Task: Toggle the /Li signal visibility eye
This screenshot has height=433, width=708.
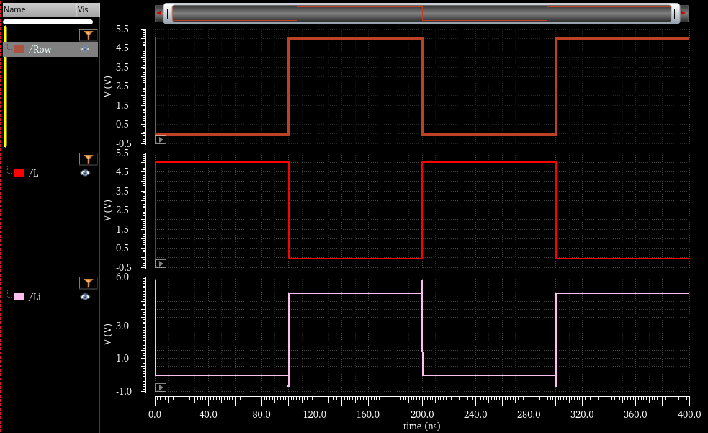Action: coord(85,296)
